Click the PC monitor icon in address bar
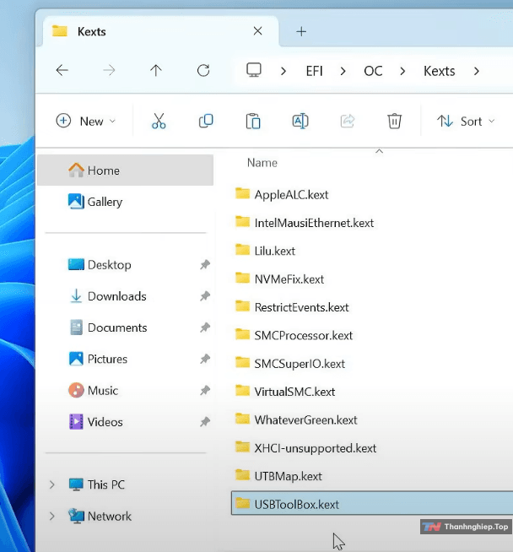The image size is (513, 552). tap(254, 70)
